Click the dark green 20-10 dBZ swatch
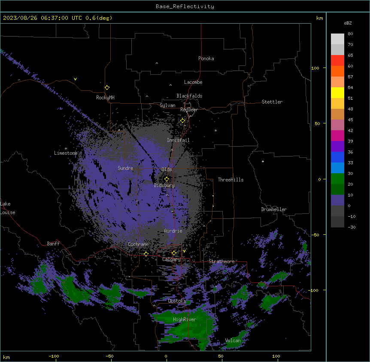 click(x=337, y=190)
